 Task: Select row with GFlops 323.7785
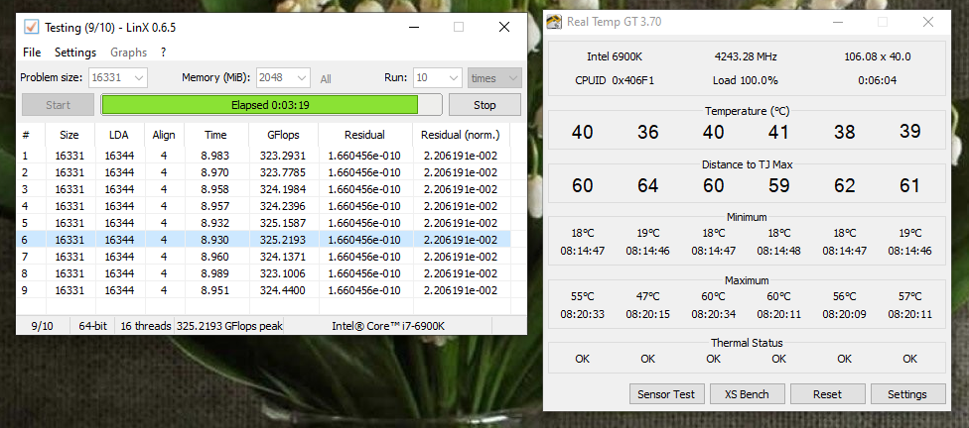pyautogui.click(x=264, y=172)
